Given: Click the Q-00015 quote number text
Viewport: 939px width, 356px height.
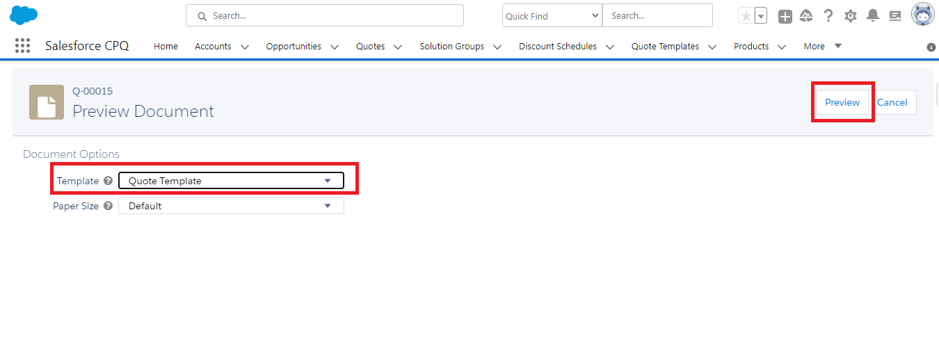Looking at the screenshot, I should coord(93,91).
